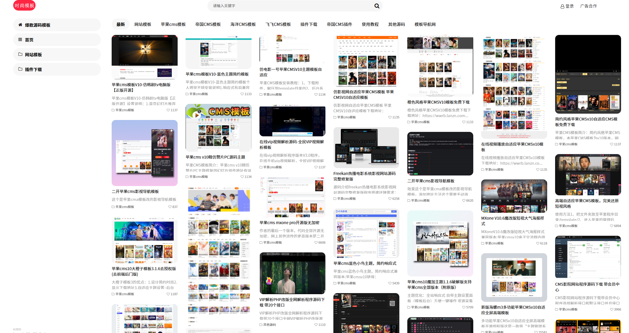Click heart icon showing 1187 likes
Viewport: 629px width, 333px height.
168,294
